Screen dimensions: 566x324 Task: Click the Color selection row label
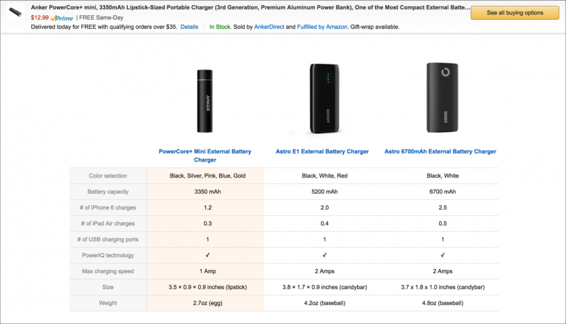(x=108, y=176)
